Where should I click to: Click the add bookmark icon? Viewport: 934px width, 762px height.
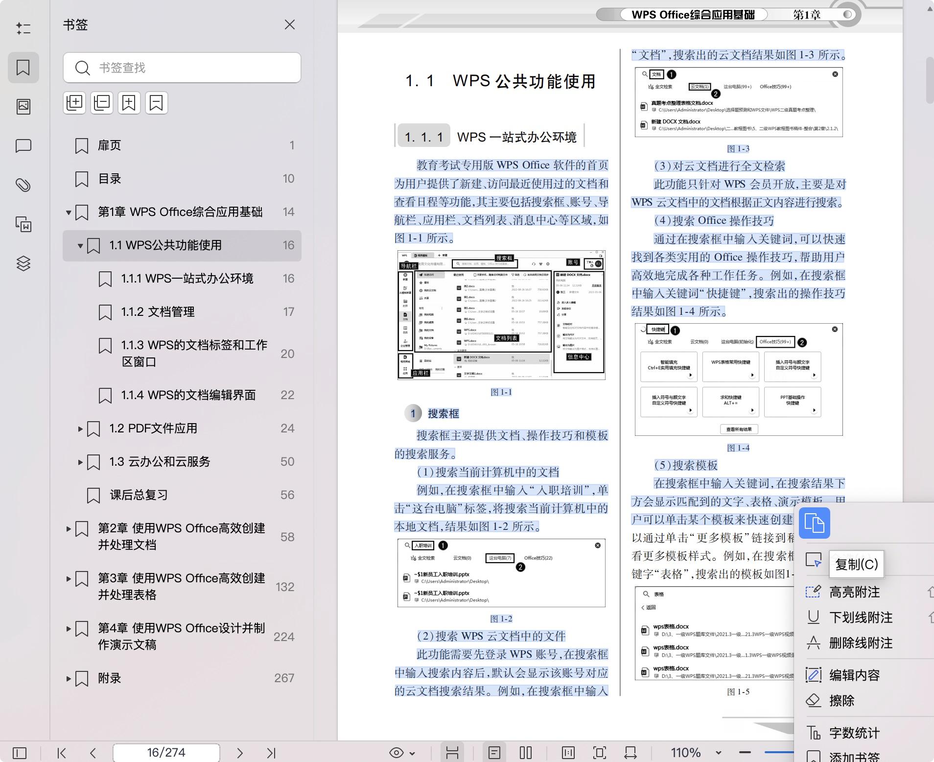pos(129,103)
